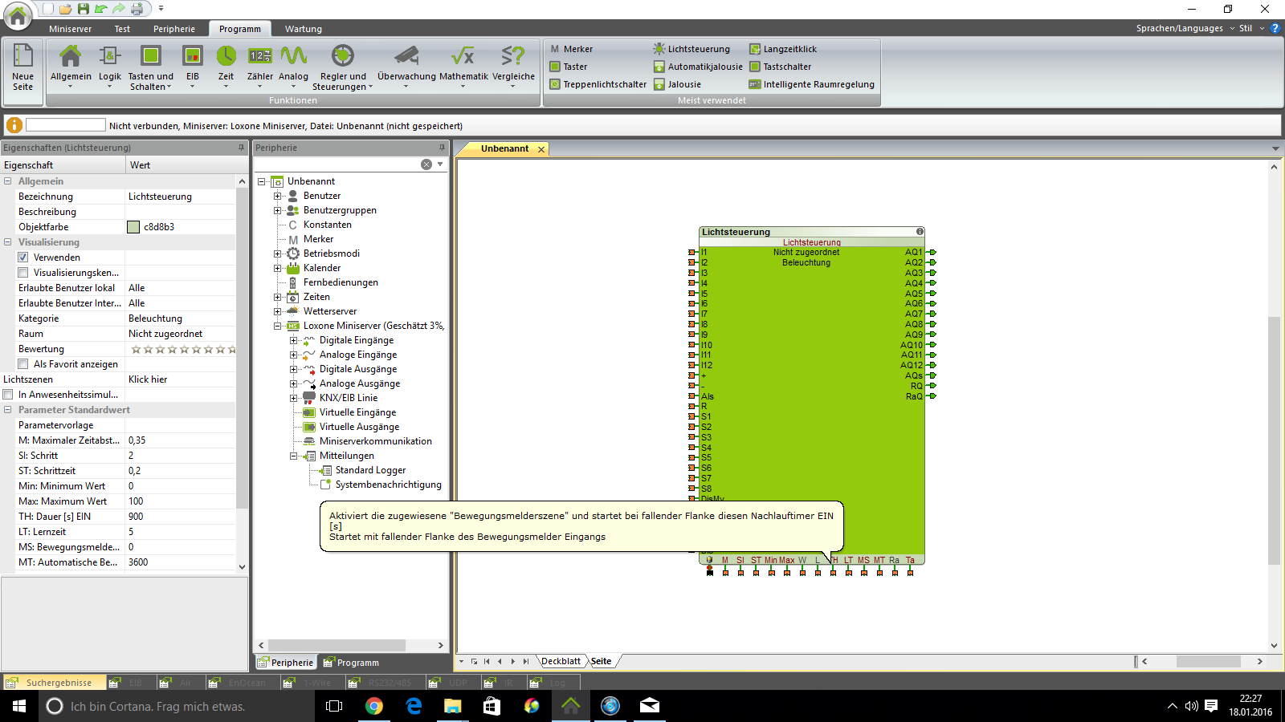Click the Klick hier Lichtszenen link

point(148,379)
